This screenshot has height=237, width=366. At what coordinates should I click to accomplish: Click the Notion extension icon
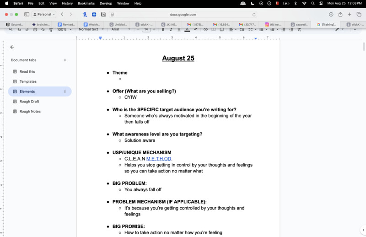103,15
